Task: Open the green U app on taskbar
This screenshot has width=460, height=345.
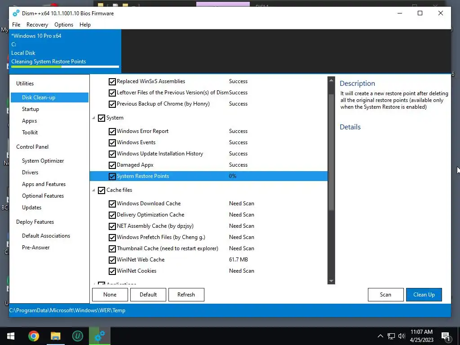Action: click(77, 336)
